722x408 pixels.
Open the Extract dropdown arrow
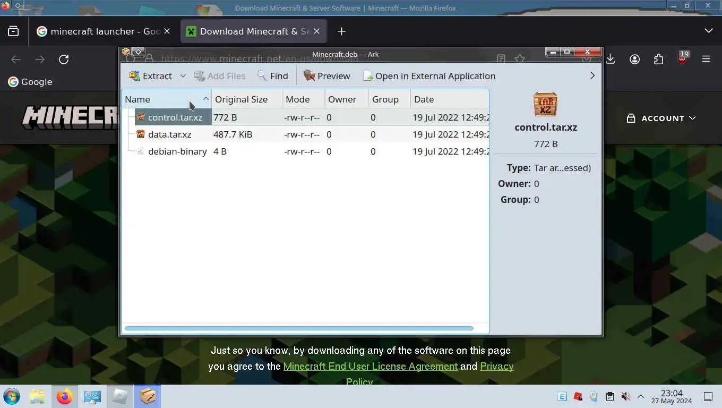pos(183,76)
